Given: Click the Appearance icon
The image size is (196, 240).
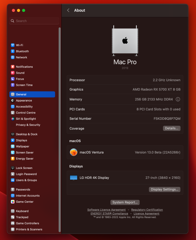Looking at the screenshot, I should 13,100.
